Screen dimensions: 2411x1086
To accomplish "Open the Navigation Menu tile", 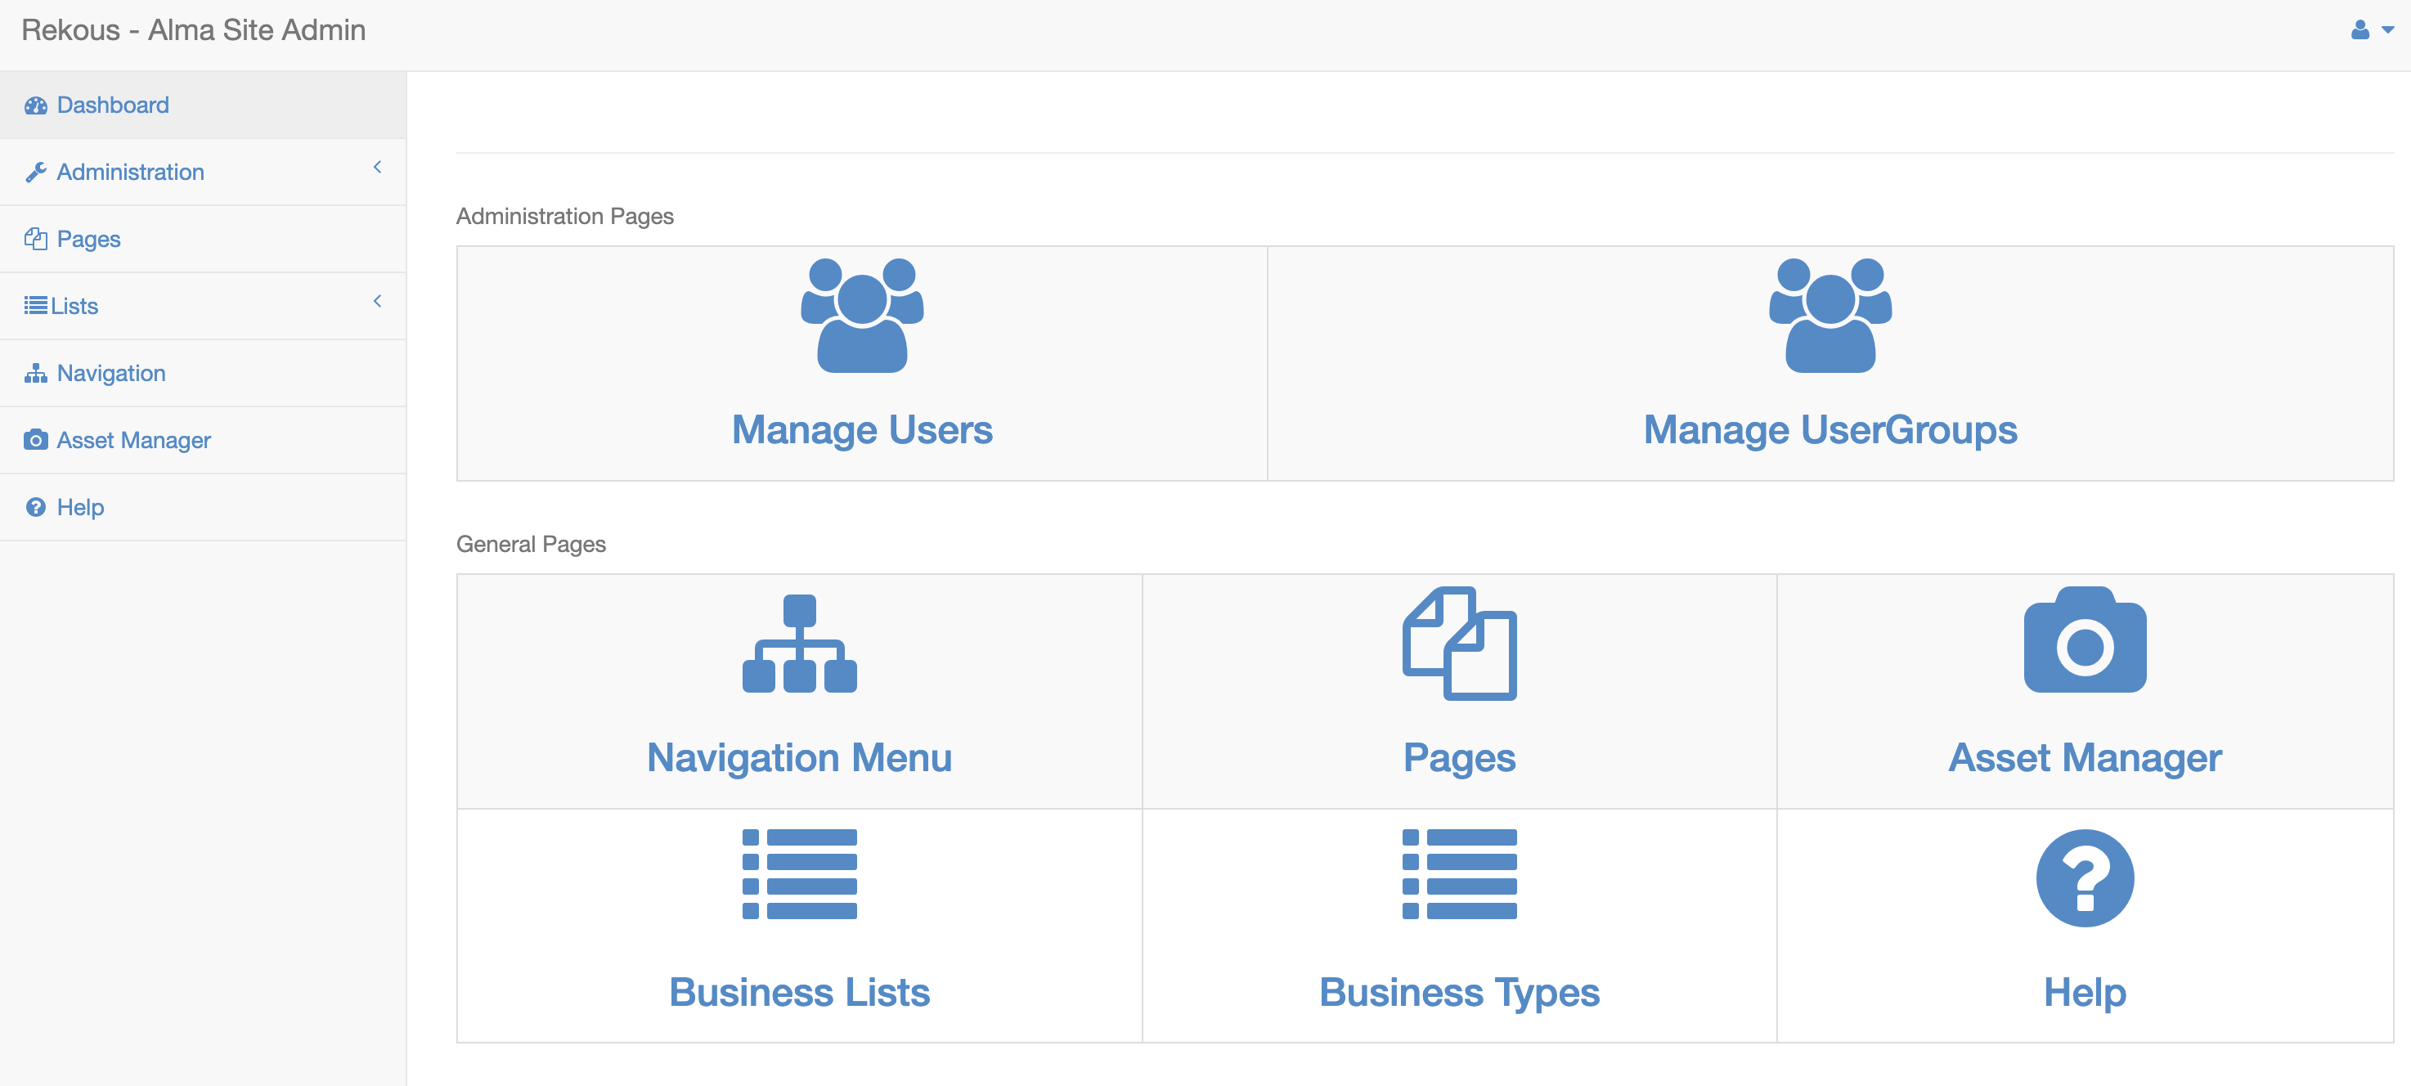I will click(799, 693).
